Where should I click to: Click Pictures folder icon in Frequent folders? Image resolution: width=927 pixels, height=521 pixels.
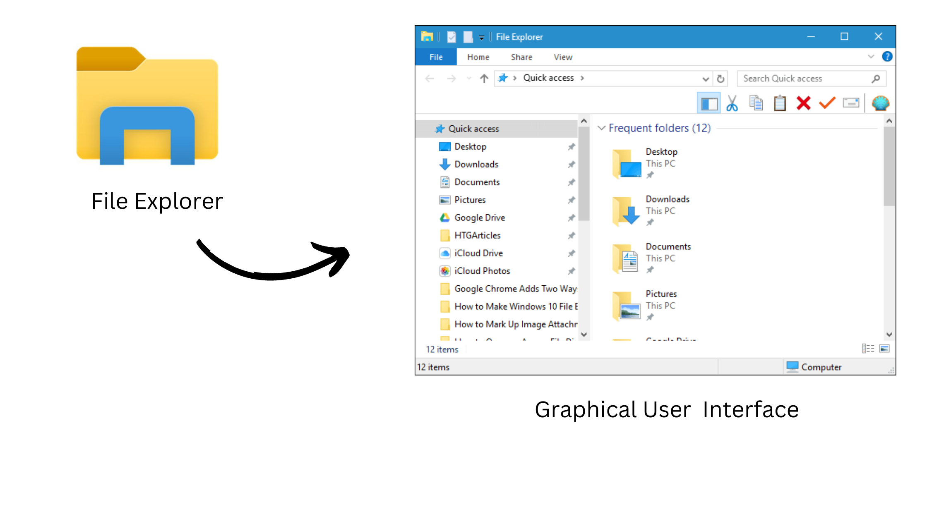pyautogui.click(x=627, y=306)
